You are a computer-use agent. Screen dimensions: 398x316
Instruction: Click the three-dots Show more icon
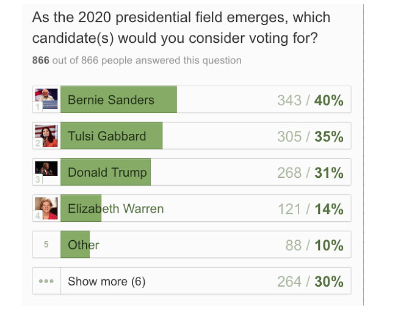click(x=46, y=281)
